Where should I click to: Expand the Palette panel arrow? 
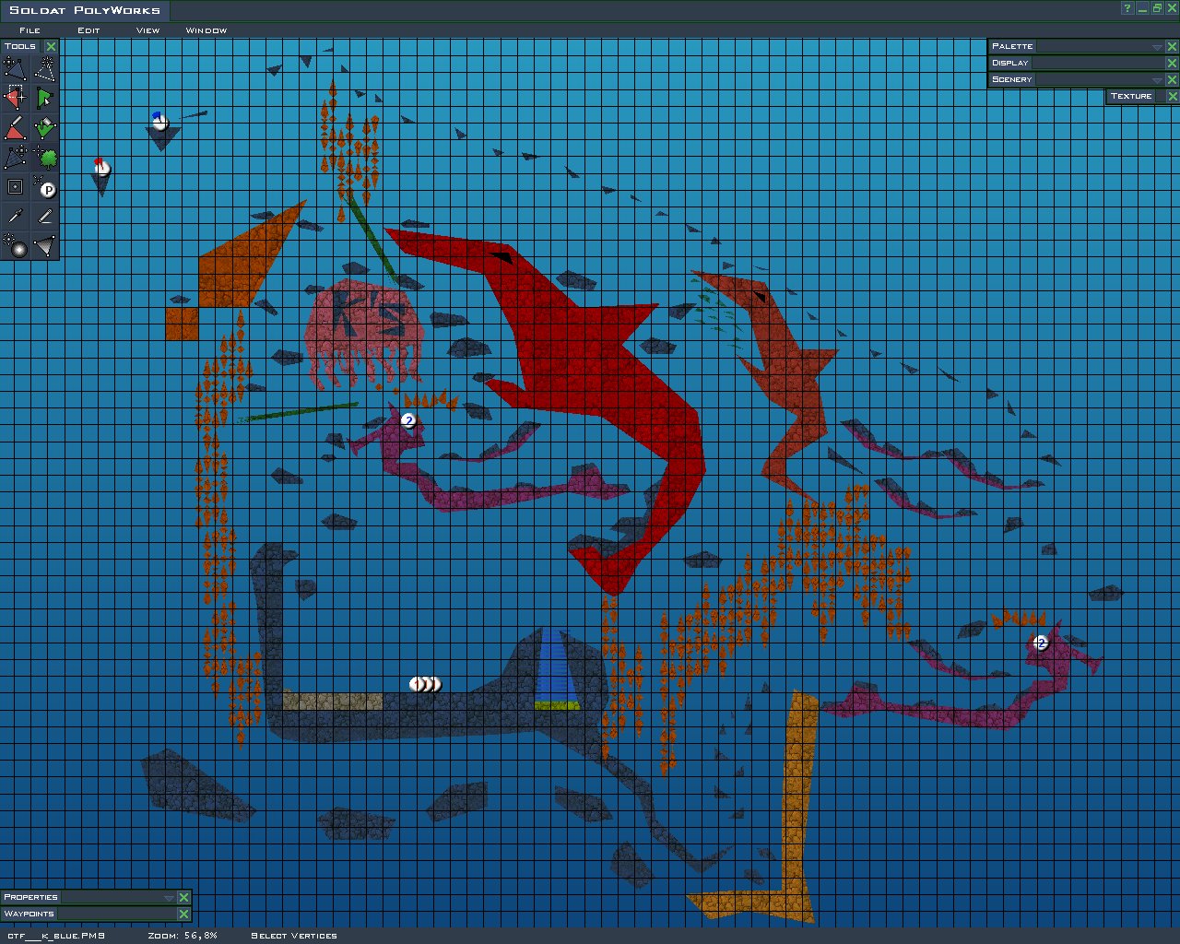coord(1156,47)
